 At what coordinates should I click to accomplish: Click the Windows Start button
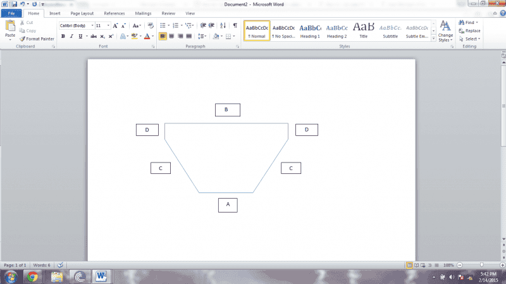coord(11,277)
